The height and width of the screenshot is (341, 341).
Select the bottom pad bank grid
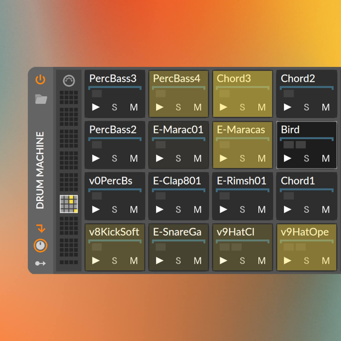(69, 262)
